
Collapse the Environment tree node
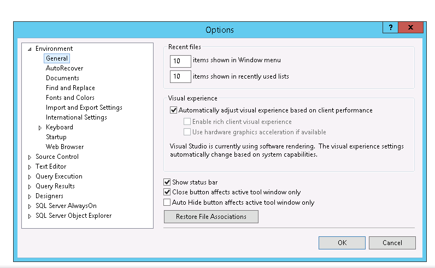point(30,49)
